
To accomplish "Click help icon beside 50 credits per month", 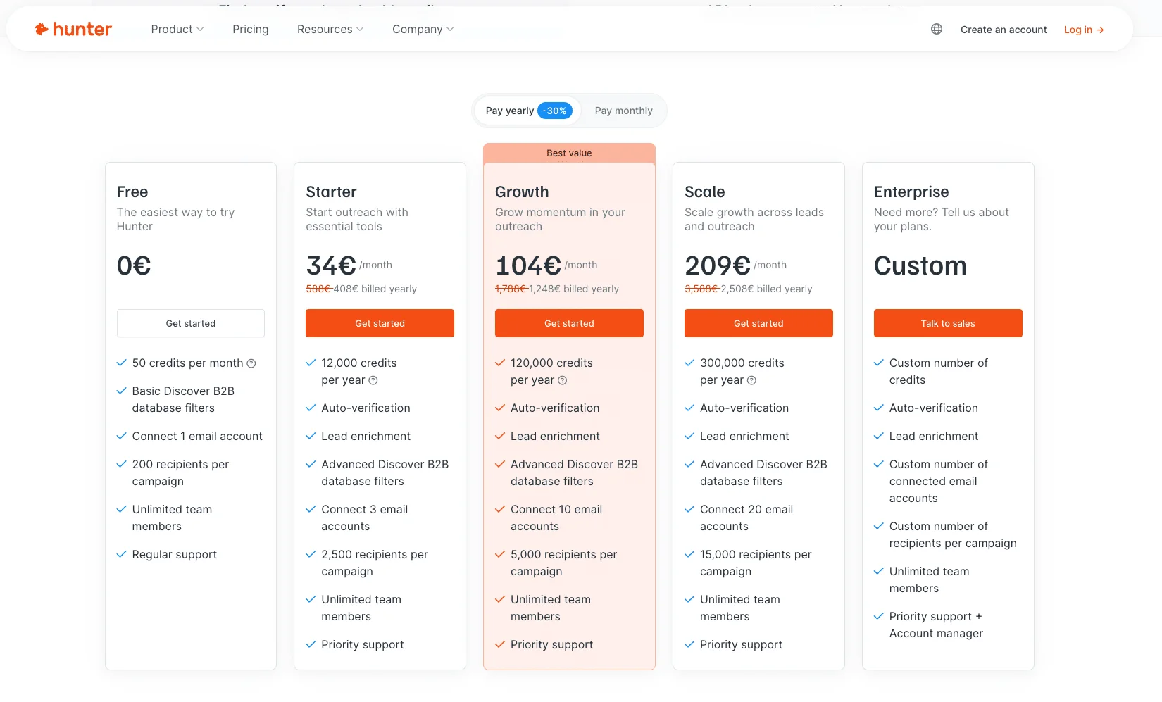I will 251,363.
